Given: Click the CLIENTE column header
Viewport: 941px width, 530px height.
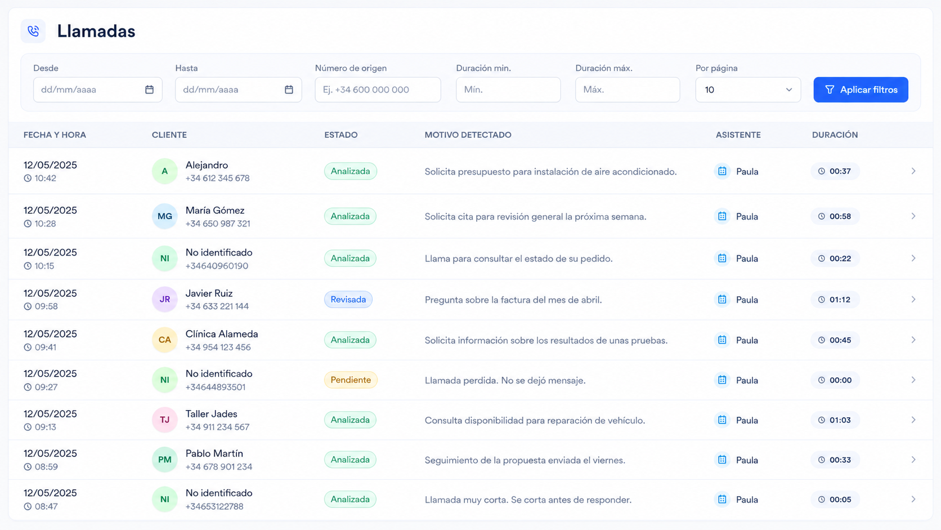Looking at the screenshot, I should click(169, 135).
